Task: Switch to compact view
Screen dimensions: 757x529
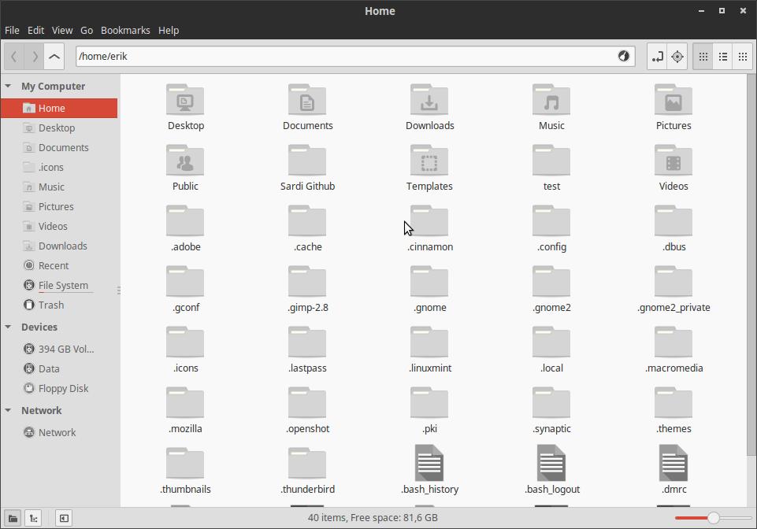Action: 743,57
